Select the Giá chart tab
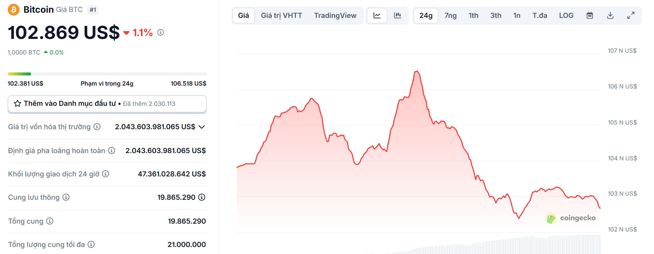 pos(244,16)
